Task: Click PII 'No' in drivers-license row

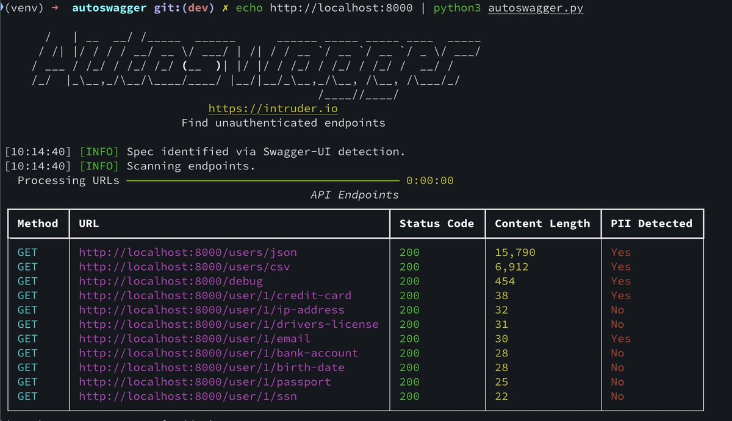Action: pyautogui.click(x=617, y=324)
